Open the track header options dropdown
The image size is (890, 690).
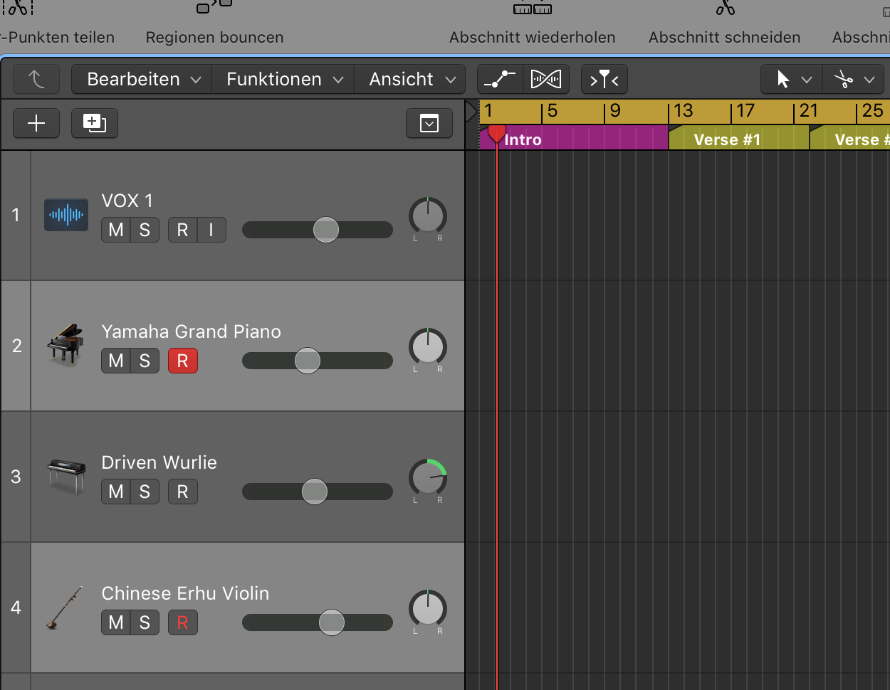tap(429, 124)
